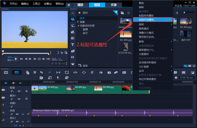Screen dimensions: 197x128
Task: Open the 群组 submenu
Action: coord(153,42)
